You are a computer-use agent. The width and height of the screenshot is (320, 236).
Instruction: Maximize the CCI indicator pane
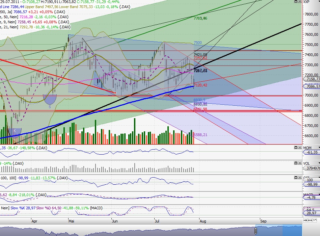coord(296,178)
